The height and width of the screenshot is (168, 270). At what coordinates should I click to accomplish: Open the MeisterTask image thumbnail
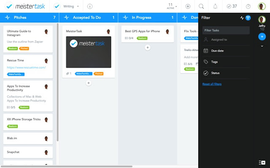click(x=89, y=52)
